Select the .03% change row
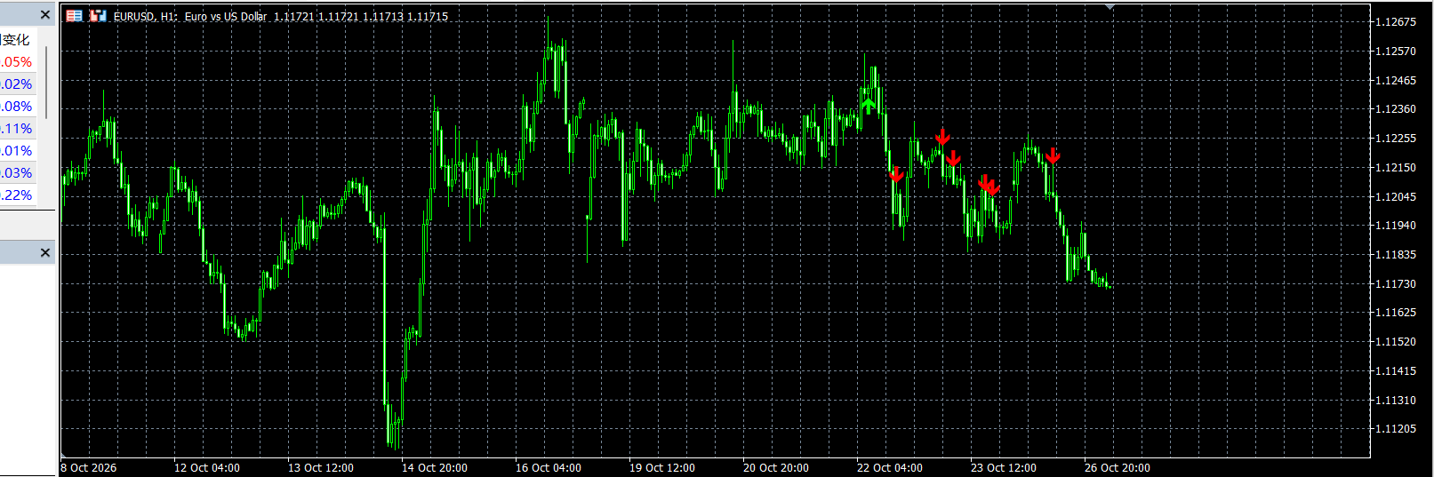Screen dimensions: 1434x477 coord(17,173)
